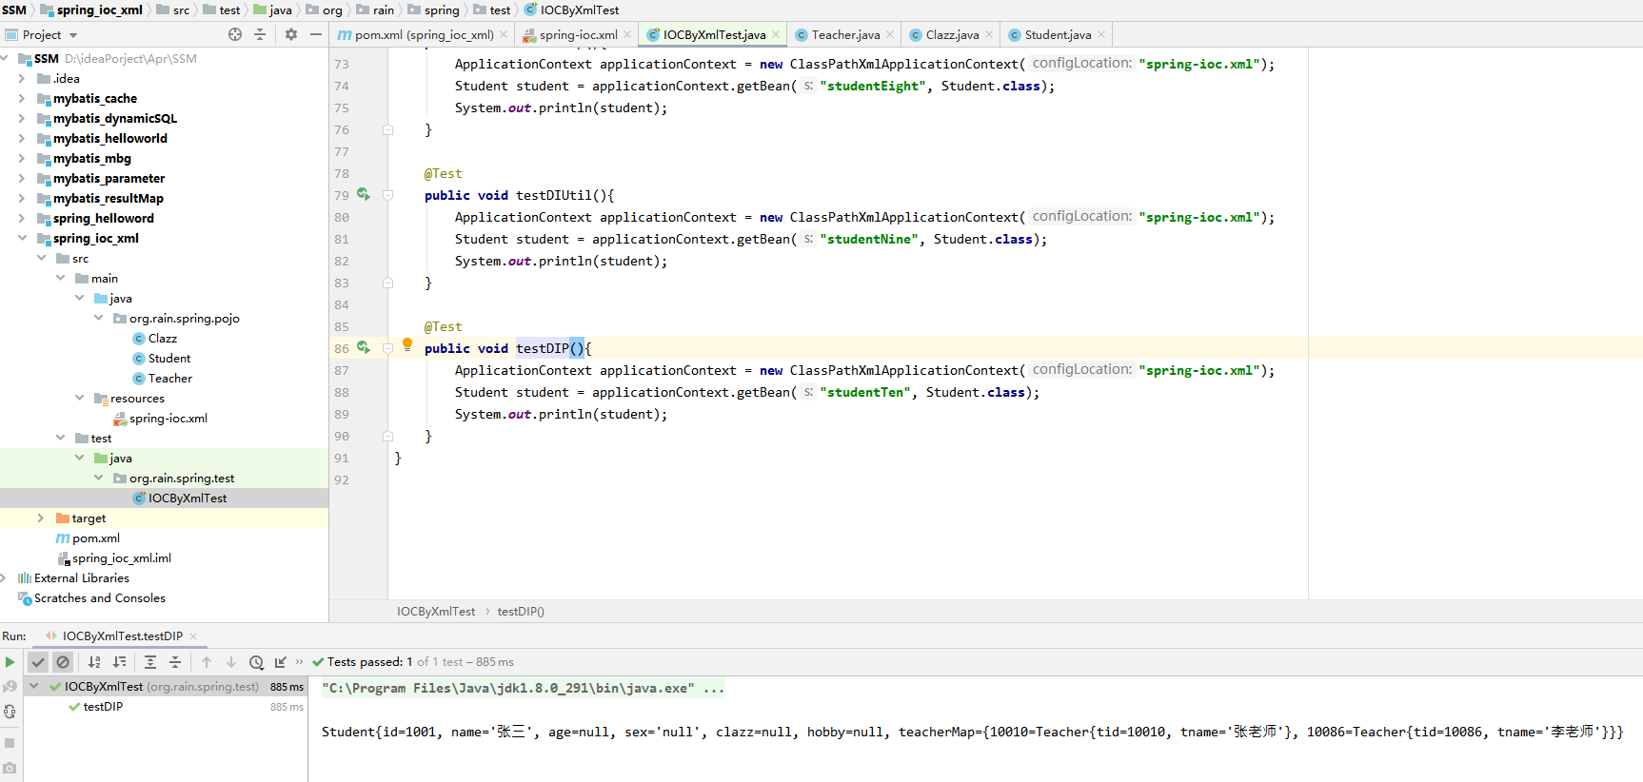
Task: Sort test results alphabetically
Action: tap(94, 662)
